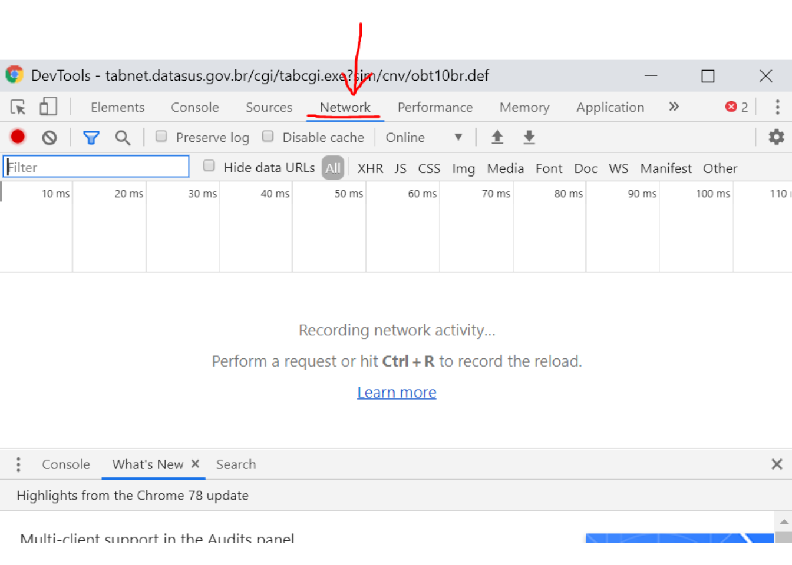792x565 pixels.
Task: Open the DevTools three-dot customize menu
Action: (777, 107)
